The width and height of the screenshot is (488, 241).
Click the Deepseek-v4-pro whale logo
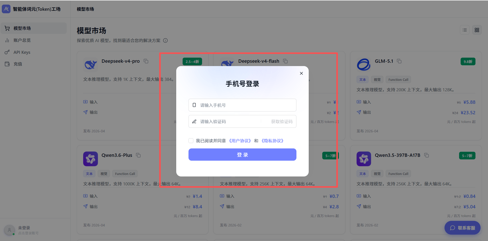coord(91,65)
